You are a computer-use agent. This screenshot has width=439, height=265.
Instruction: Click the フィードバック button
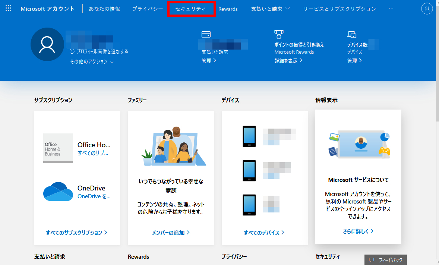(x=386, y=260)
